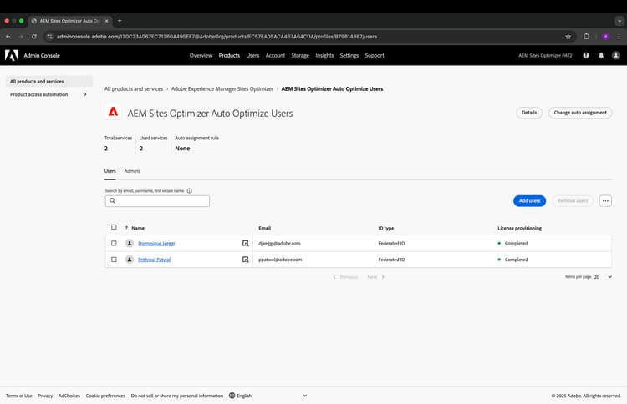Open browser extensions puzzle icon

click(x=586, y=37)
